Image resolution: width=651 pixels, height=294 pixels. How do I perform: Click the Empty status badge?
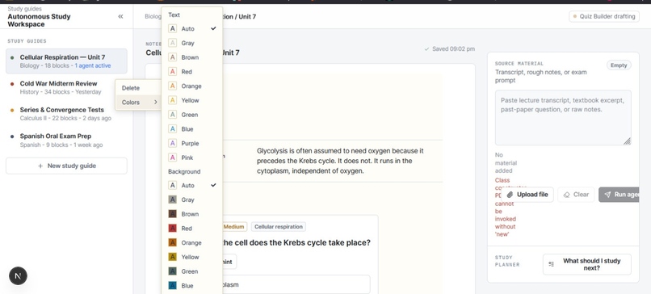coord(619,65)
